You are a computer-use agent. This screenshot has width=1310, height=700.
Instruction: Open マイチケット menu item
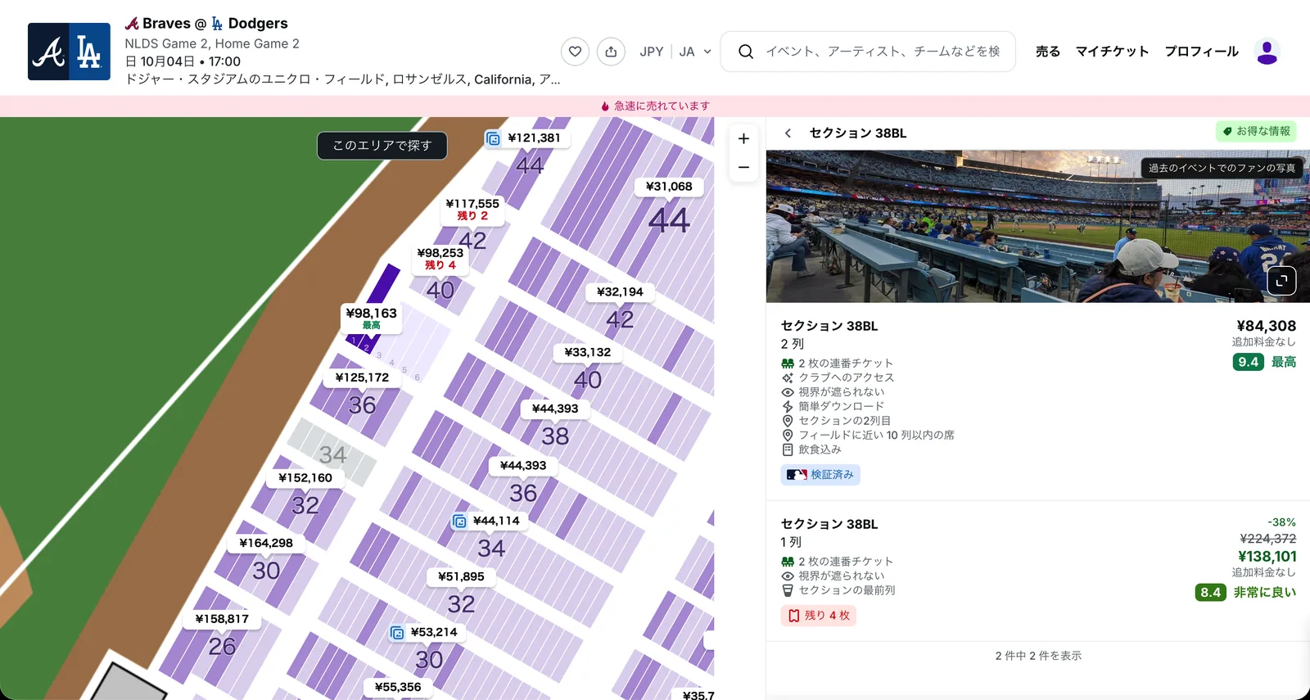(x=1112, y=52)
